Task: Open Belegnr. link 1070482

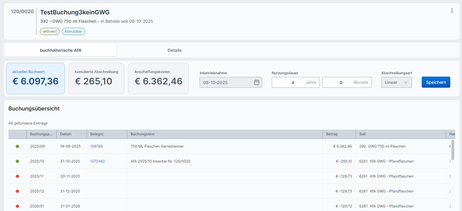Action: (x=98, y=161)
